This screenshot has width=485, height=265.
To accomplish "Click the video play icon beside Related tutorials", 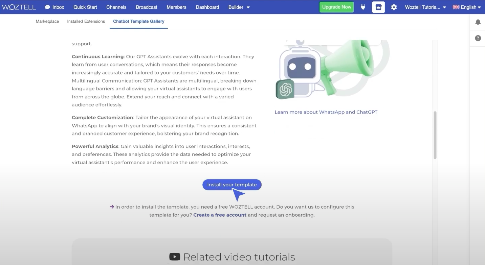I will pyautogui.click(x=175, y=257).
